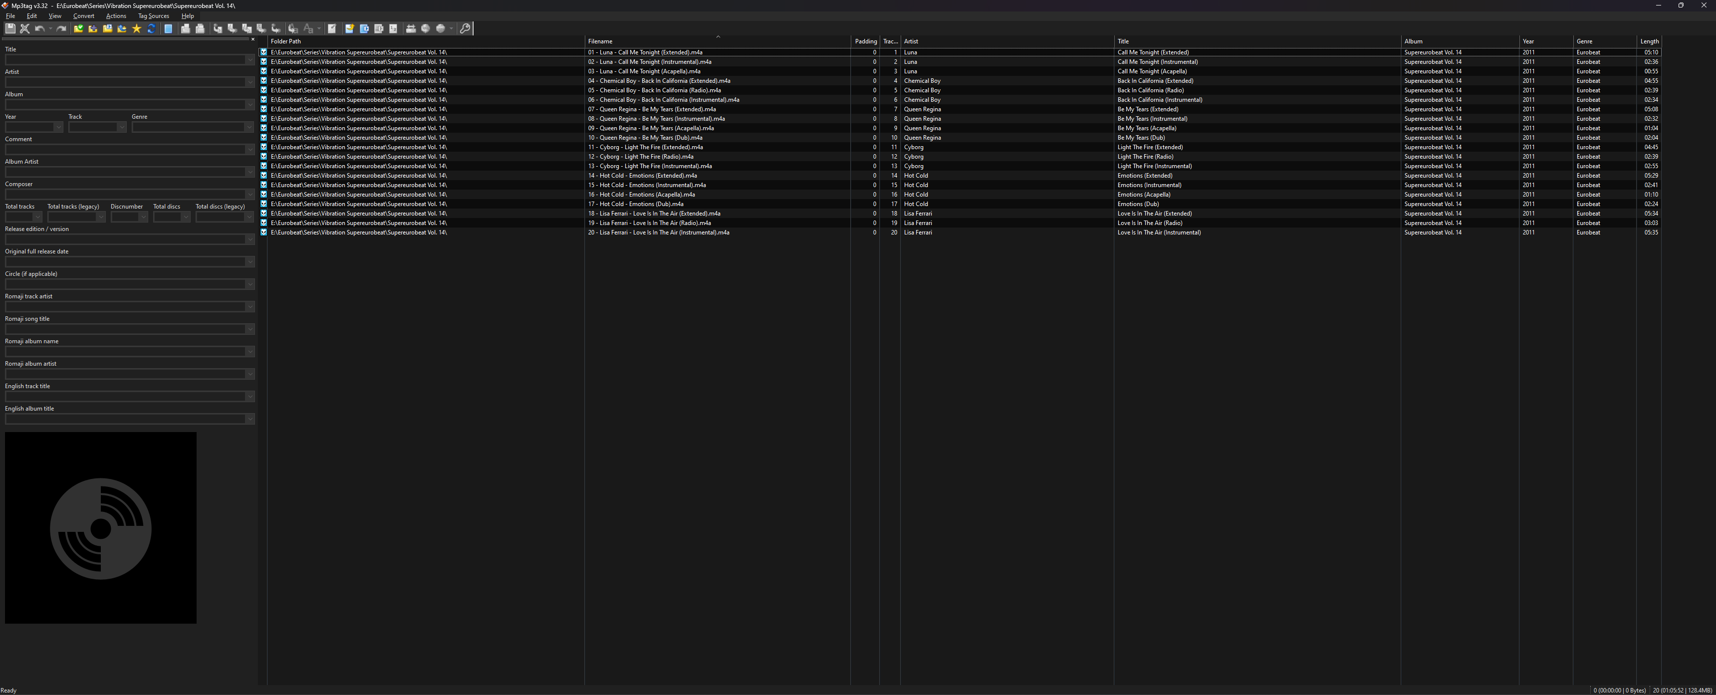This screenshot has width=1716, height=695.
Task: Open Options with the wrench icon
Action: (x=465, y=28)
